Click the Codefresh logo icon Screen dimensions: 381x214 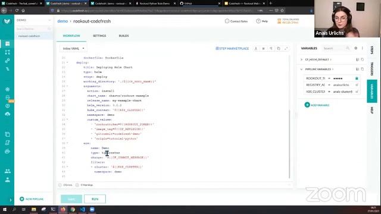point(7,21)
